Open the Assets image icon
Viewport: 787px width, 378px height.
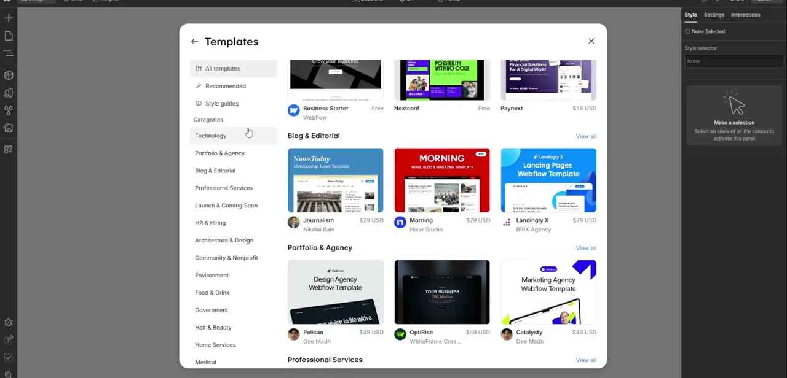coord(9,128)
